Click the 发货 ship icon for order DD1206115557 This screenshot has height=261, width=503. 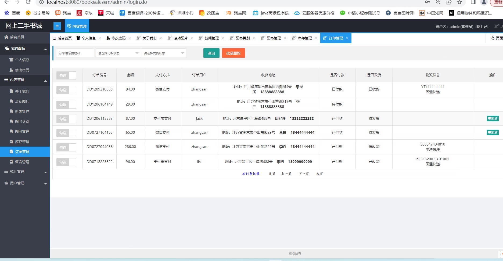(493, 118)
